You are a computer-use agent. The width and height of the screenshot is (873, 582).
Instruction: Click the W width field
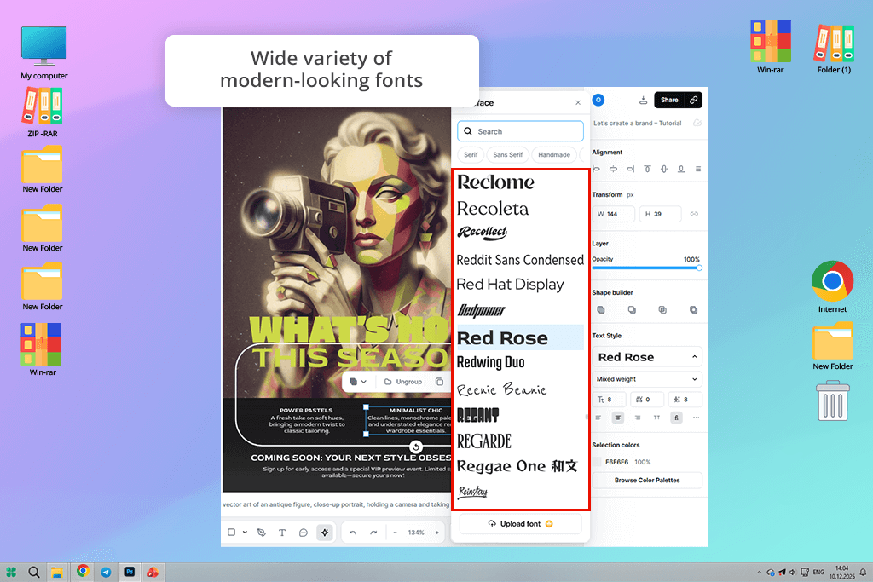pos(614,214)
